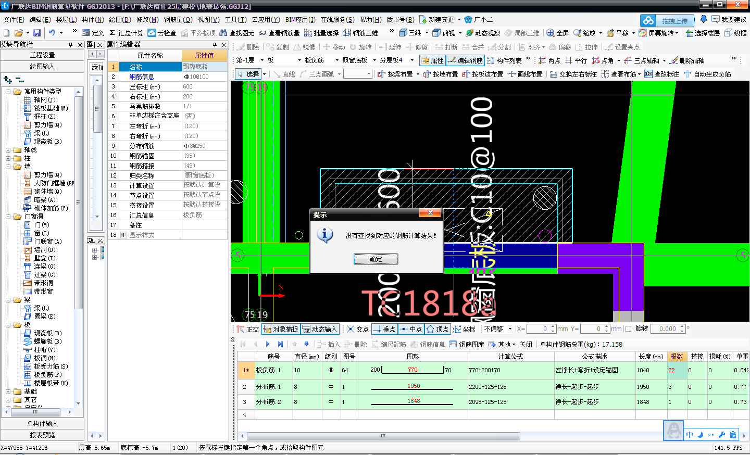750x455 pixels.
Task: Click the 添加 button
Action: [x=97, y=67]
